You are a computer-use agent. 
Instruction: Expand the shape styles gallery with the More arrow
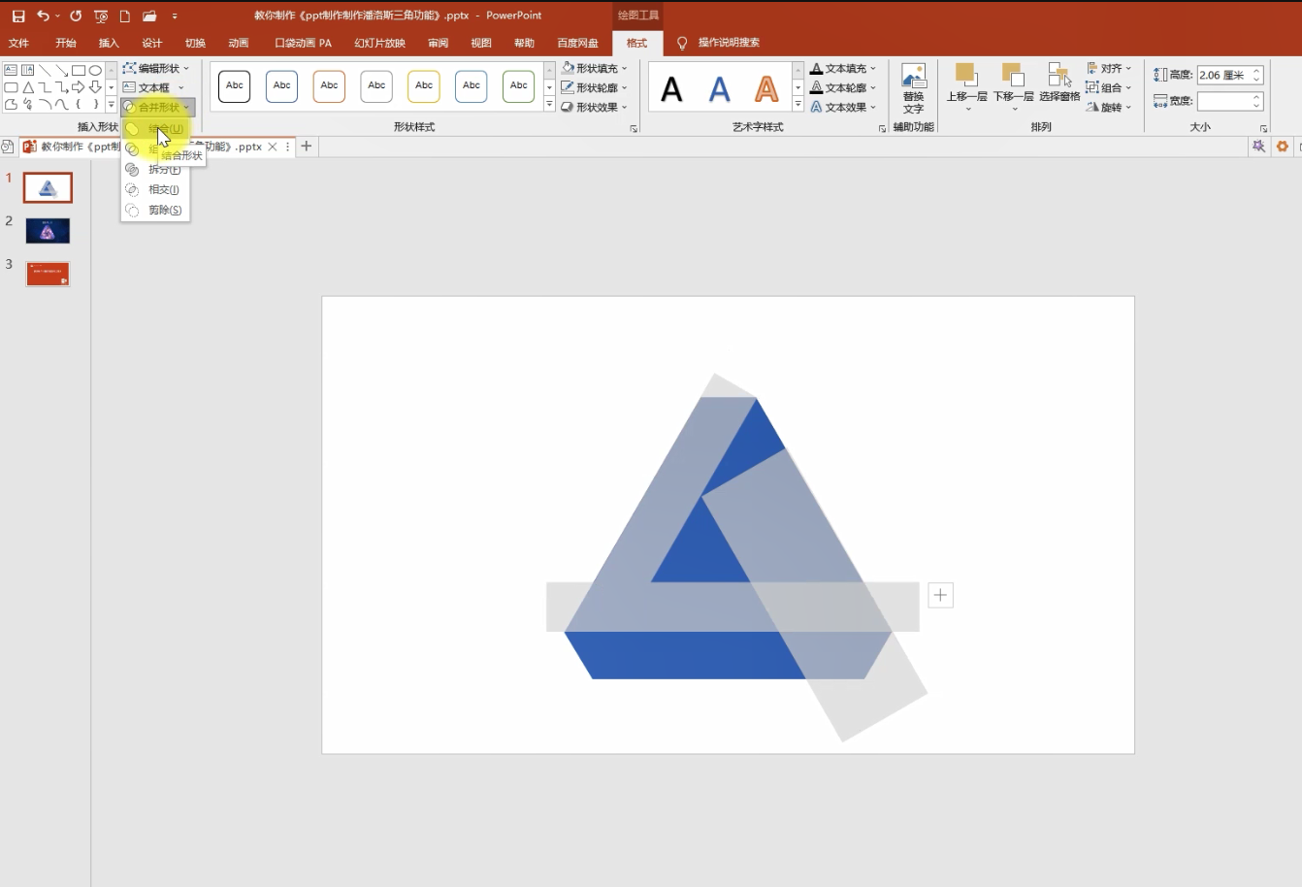point(549,105)
